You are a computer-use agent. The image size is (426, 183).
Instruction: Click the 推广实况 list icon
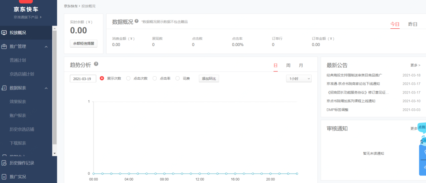pyautogui.click(x=4, y=177)
